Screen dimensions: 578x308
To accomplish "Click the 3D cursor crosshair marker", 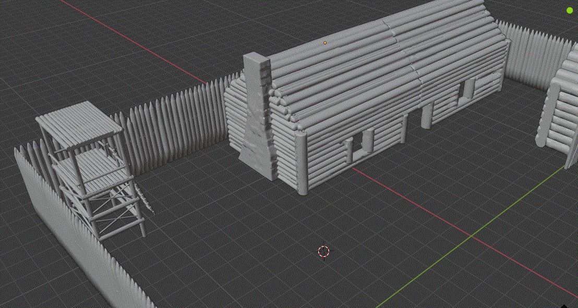I will pos(323,251).
